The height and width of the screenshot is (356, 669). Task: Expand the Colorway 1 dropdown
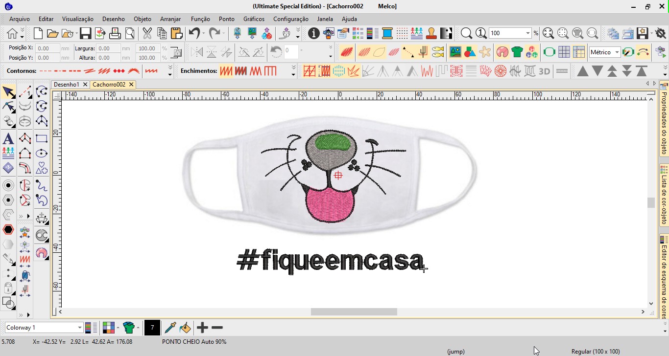(79, 328)
